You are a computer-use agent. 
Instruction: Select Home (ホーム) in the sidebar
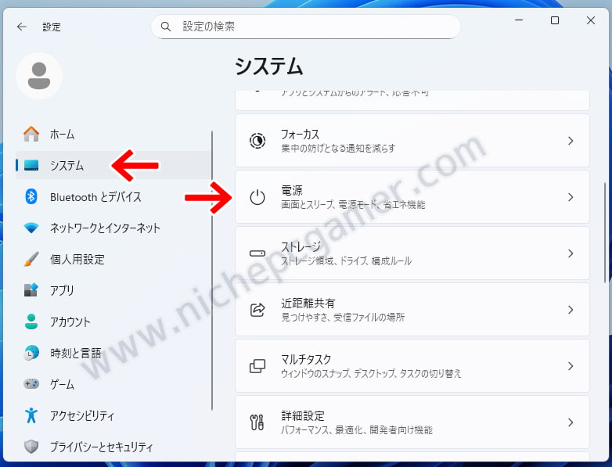[62, 134]
